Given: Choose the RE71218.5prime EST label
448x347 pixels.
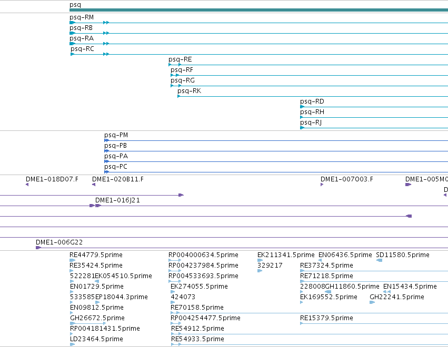Looking at the screenshot, I should [326, 276].
